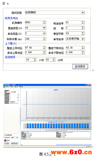This screenshot has height=158, width=95.
Task: Click the 每组节数 field containing 24
Action: pos(75,33)
